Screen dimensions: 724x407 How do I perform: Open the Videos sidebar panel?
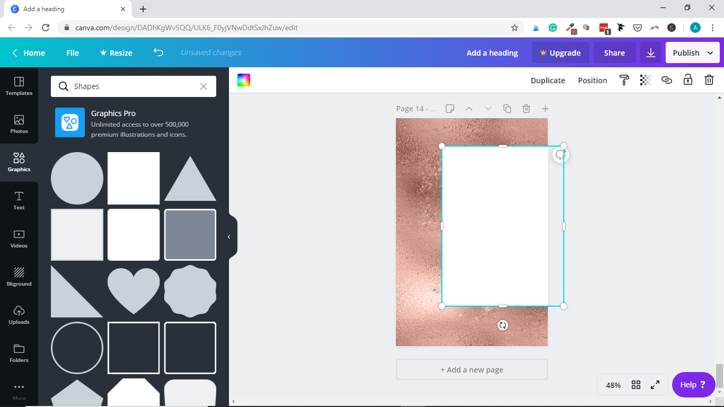click(19, 239)
